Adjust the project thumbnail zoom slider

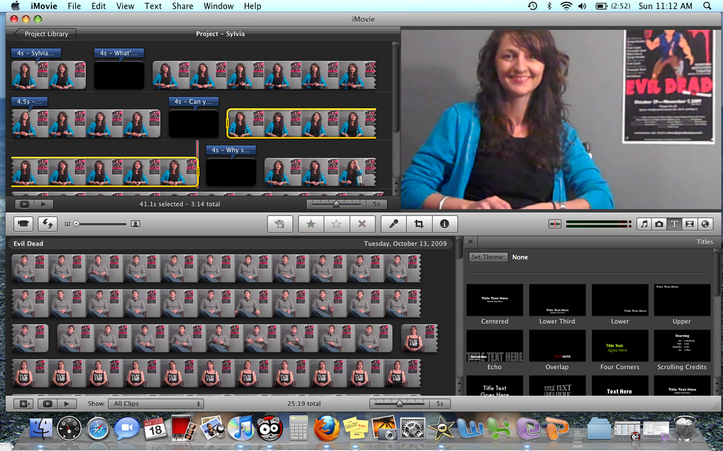(337, 204)
